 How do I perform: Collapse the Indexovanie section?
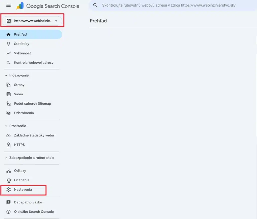click(x=6, y=75)
